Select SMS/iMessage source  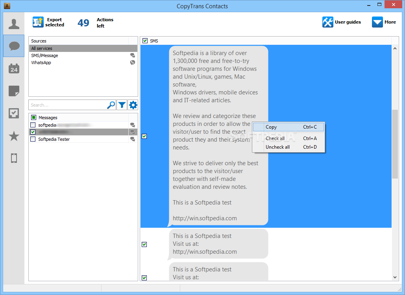pyautogui.click(x=83, y=55)
